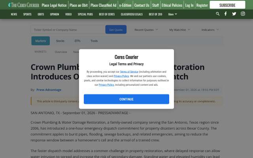This screenshot has height=158, width=253.
Task: Open the Special Pubs menu item
Action: coord(85,14)
